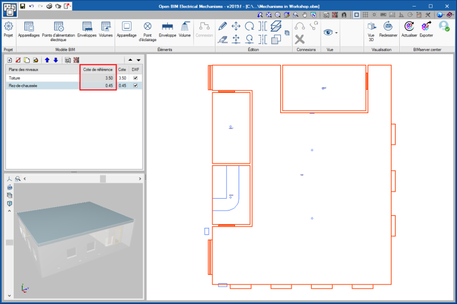Select the Point d'éclairage element tool
457x304 pixels.
(147, 27)
